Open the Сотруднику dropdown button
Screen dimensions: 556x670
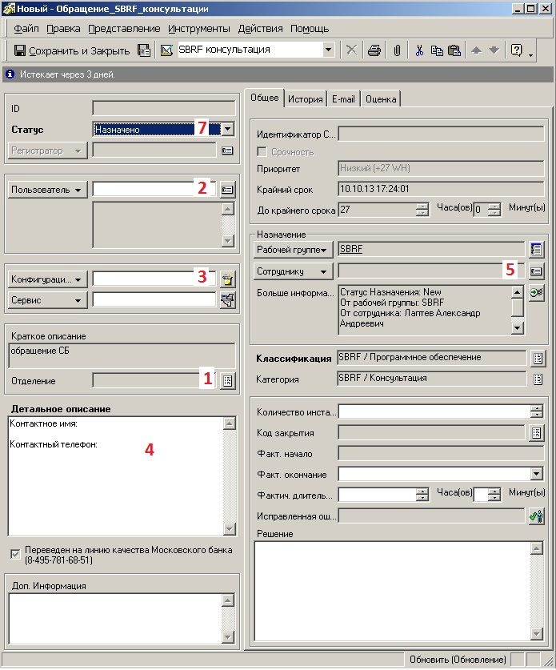coord(293,271)
